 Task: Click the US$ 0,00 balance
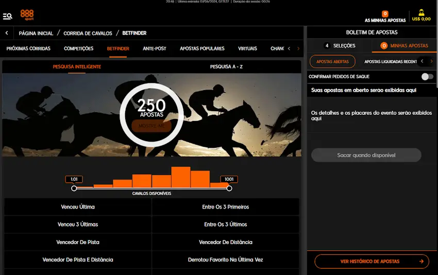(421, 19)
